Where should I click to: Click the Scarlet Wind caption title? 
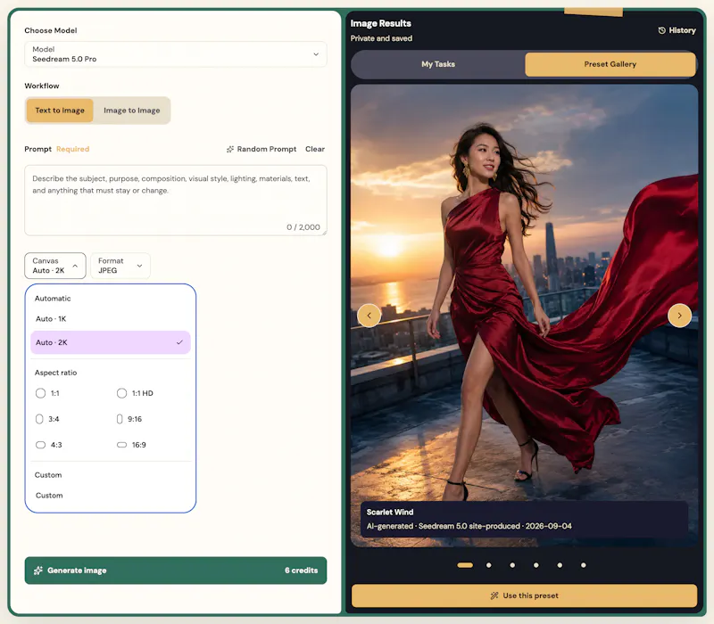pos(390,512)
